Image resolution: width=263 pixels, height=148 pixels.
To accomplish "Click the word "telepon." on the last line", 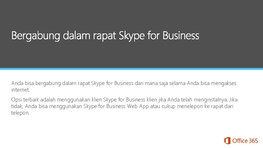I will [x=20, y=113].
